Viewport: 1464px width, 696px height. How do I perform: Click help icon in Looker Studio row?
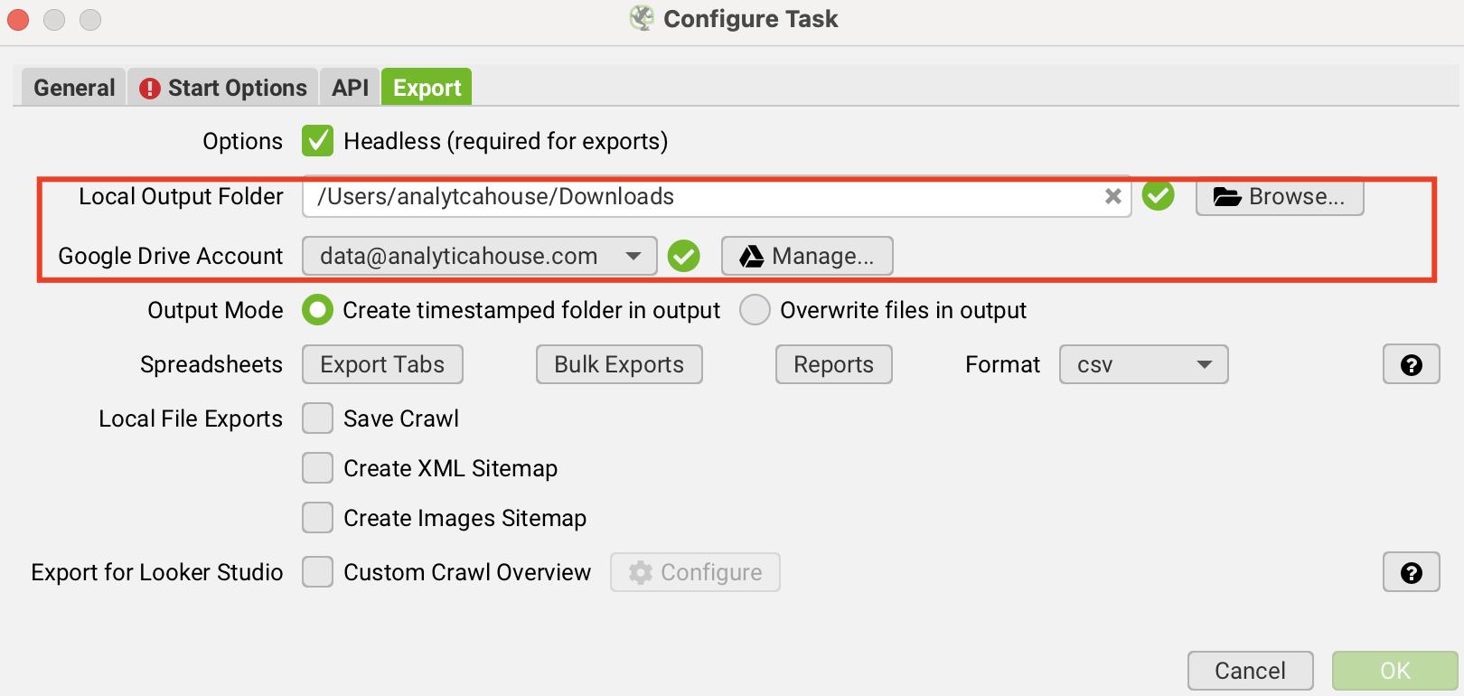(x=1411, y=572)
